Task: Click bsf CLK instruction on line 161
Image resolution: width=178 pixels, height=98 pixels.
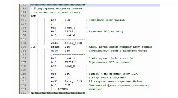Action: point(60,78)
